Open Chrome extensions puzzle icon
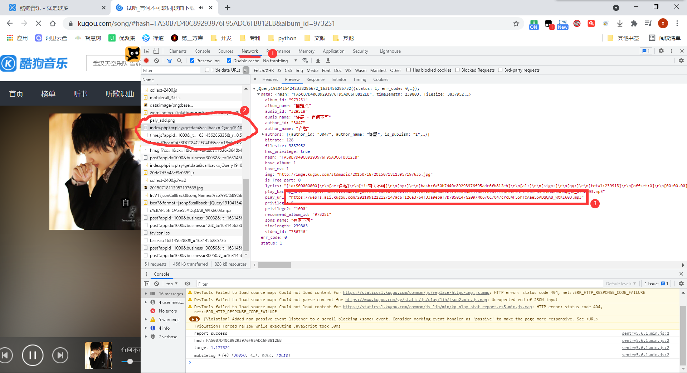Screen dimensions: 687x373 pyautogui.click(x=634, y=24)
